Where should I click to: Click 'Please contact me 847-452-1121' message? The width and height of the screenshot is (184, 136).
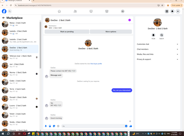(63, 71)
